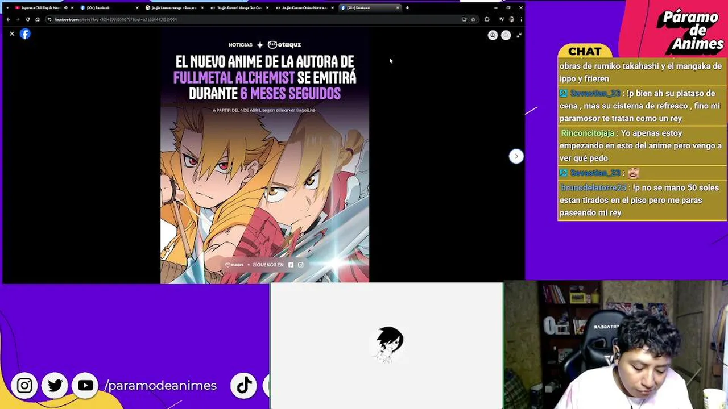The width and height of the screenshot is (728, 409).
Task: Close the active Facebook tab
Action: pyautogui.click(x=398, y=8)
